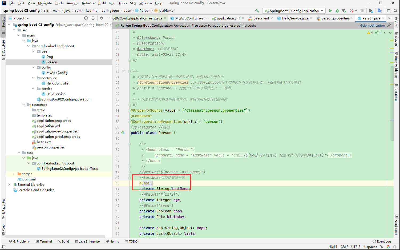Open Project panel settings with the gear icon
The height and width of the screenshot is (250, 400).
coord(102,18)
